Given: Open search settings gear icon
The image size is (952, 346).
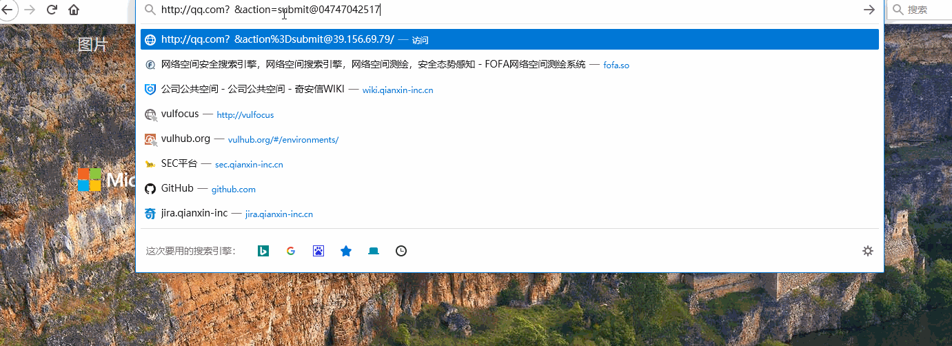Looking at the screenshot, I should (868, 251).
